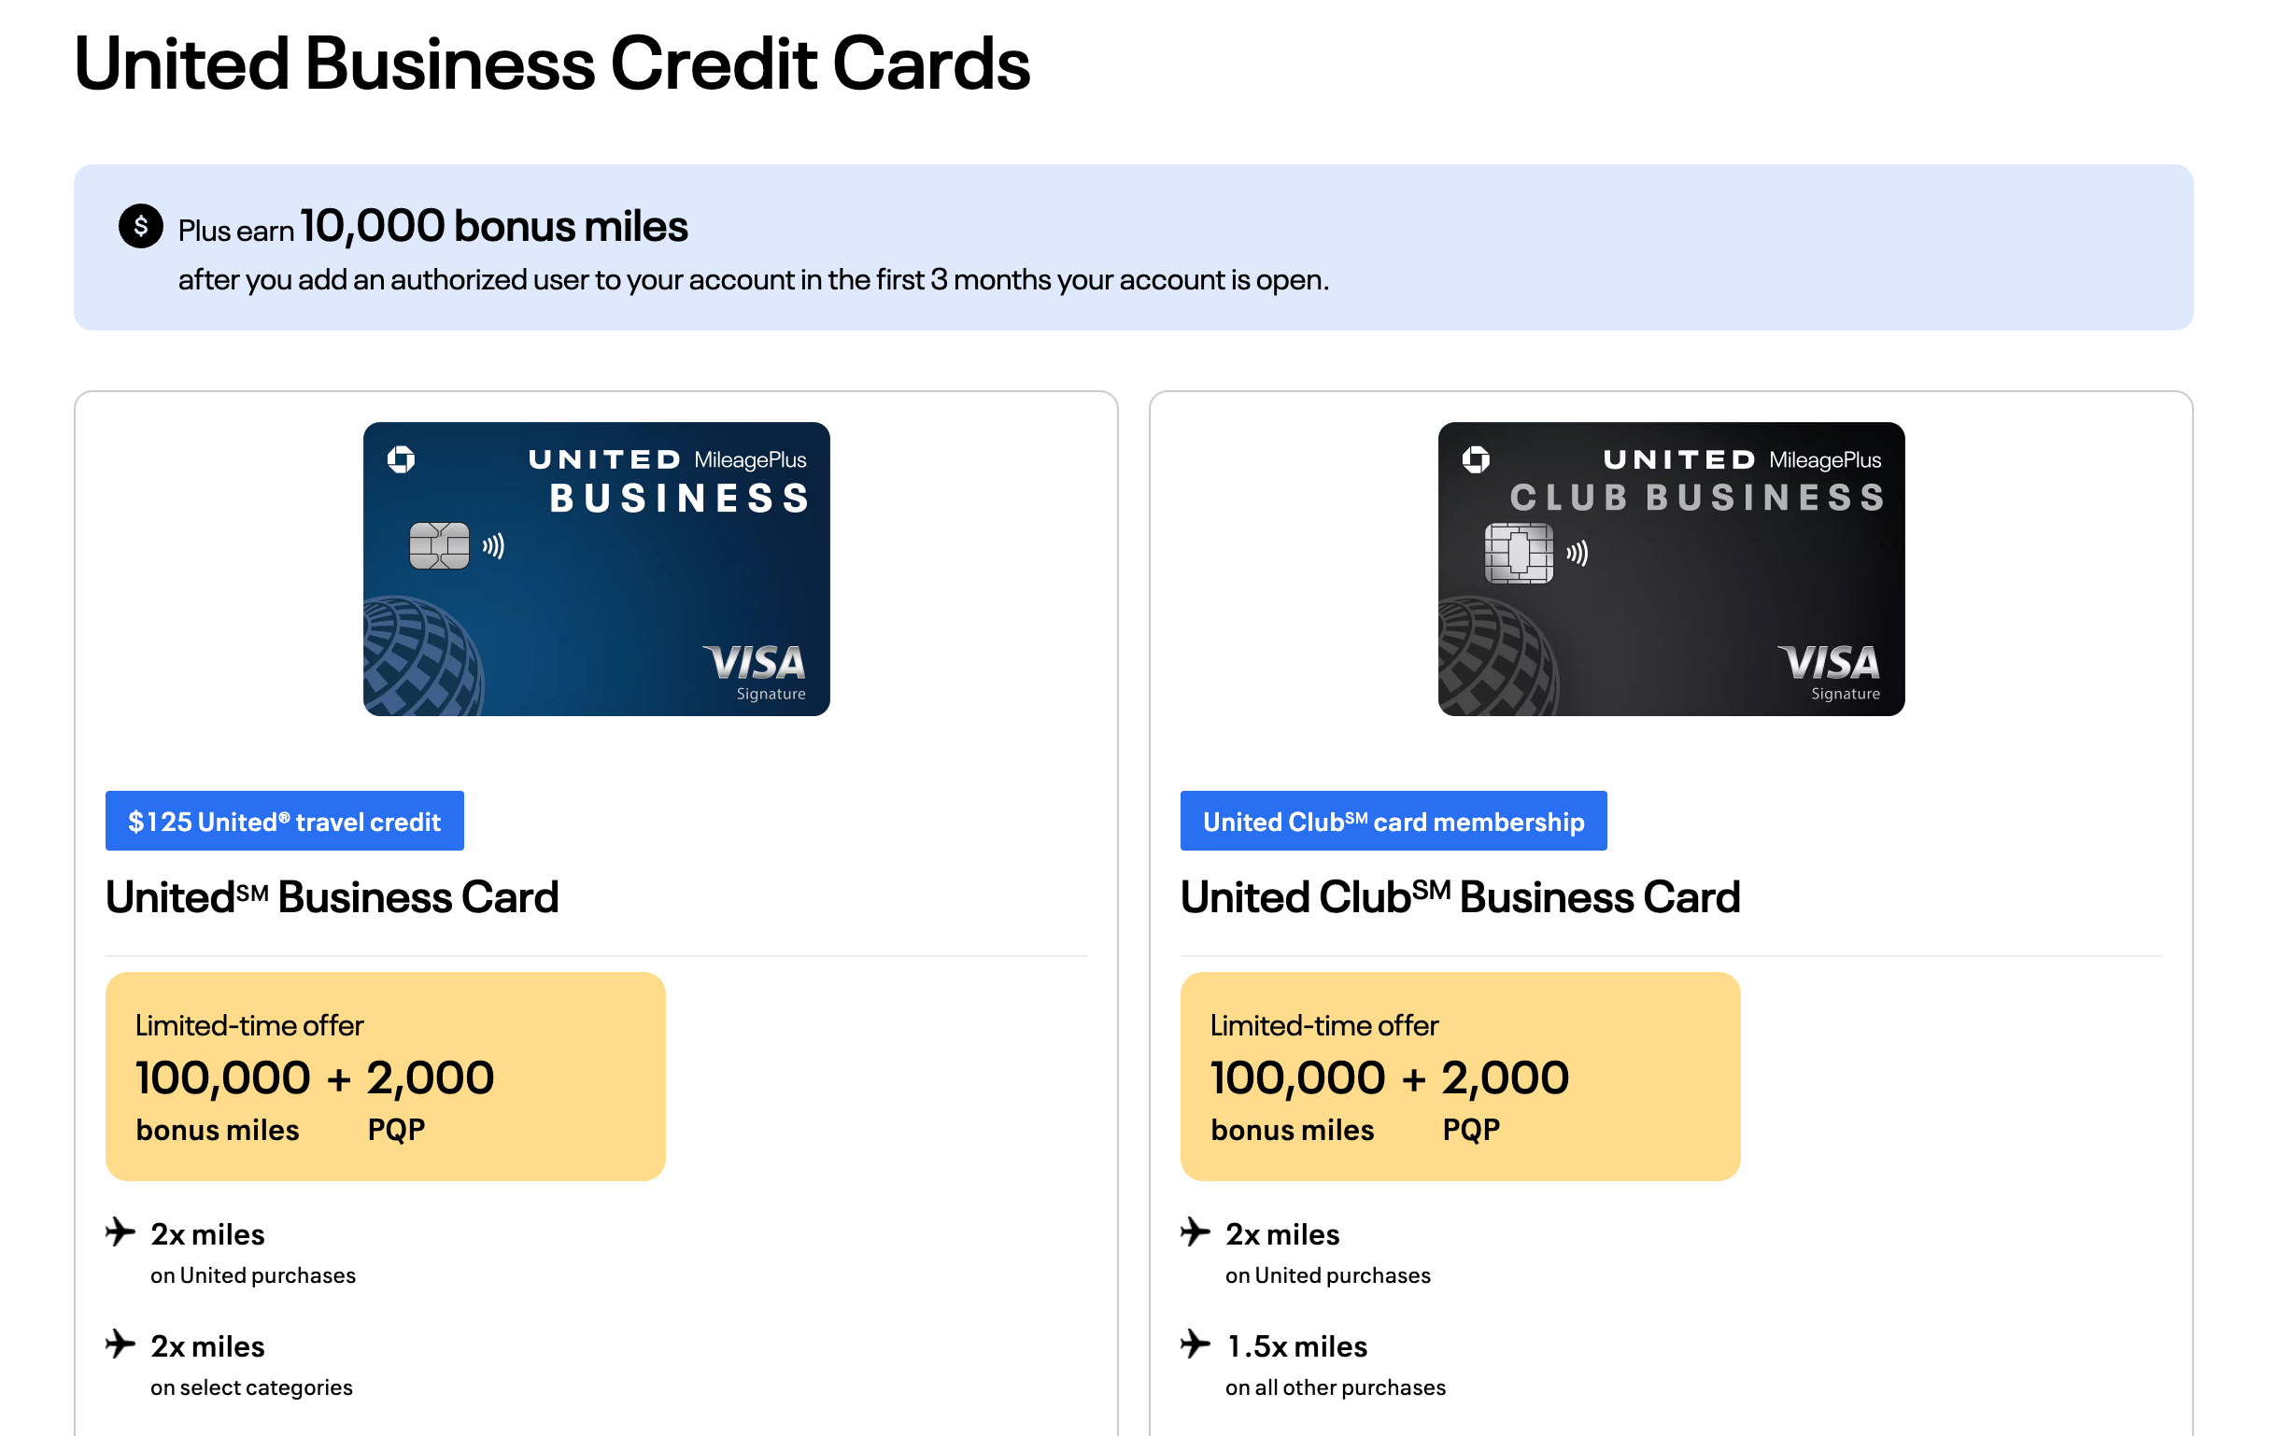This screenshot has width=2292, height=1436.
Task: Click the Chase logo on the black Club Business card
Action: [x=1476, y=459]
